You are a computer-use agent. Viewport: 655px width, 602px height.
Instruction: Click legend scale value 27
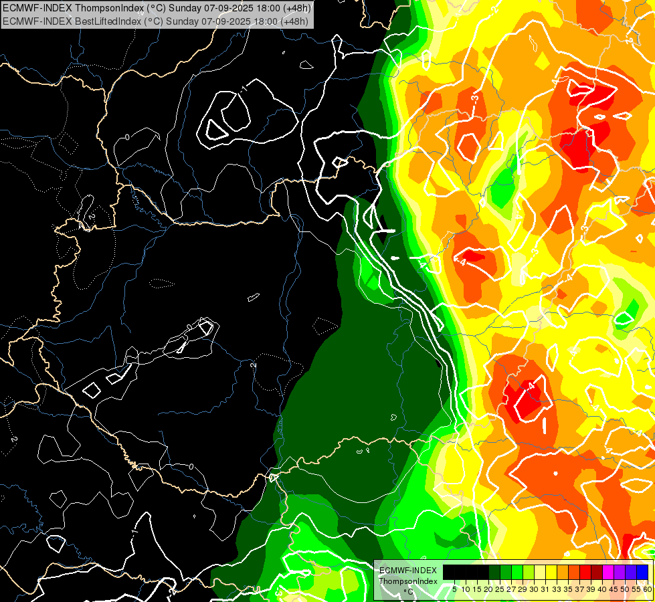click(511, 589)
